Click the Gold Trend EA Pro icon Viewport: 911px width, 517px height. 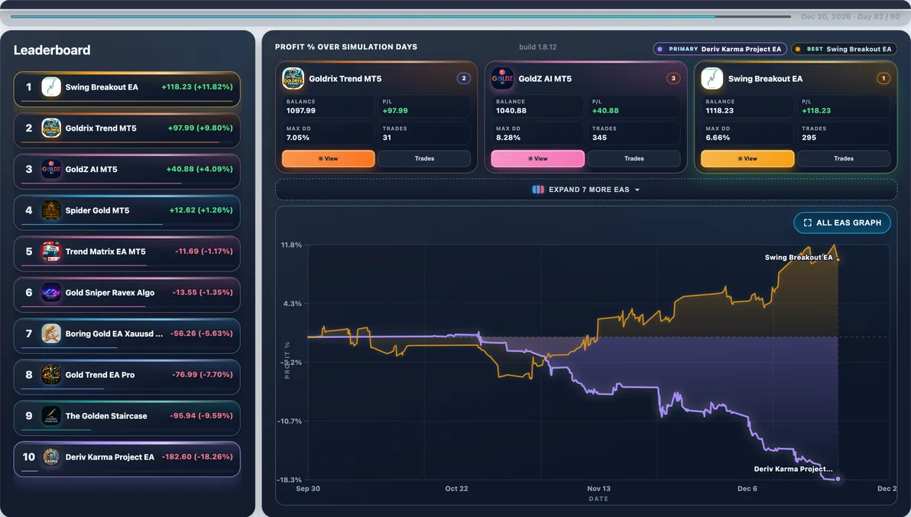(x=51, y=375)
